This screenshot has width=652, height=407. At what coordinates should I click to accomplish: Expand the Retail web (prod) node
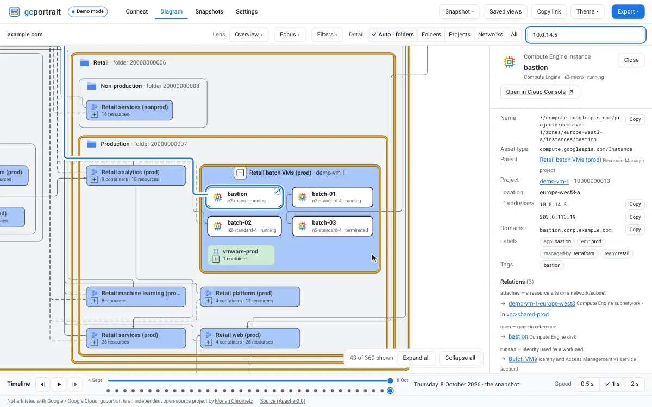208,342
